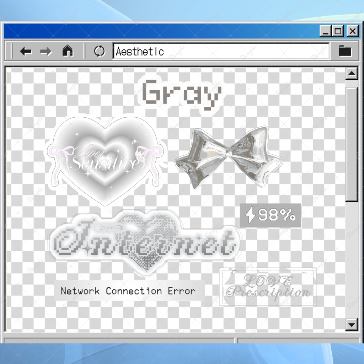Select the chrome silver bow sticker
Viewport: 364px width, 364px height.
(229, 157)
